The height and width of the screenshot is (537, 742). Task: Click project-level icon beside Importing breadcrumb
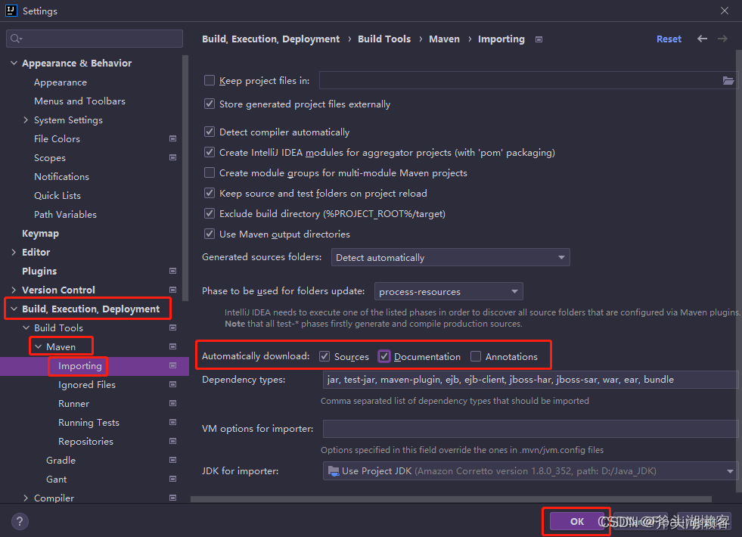[x=539, y=39]
